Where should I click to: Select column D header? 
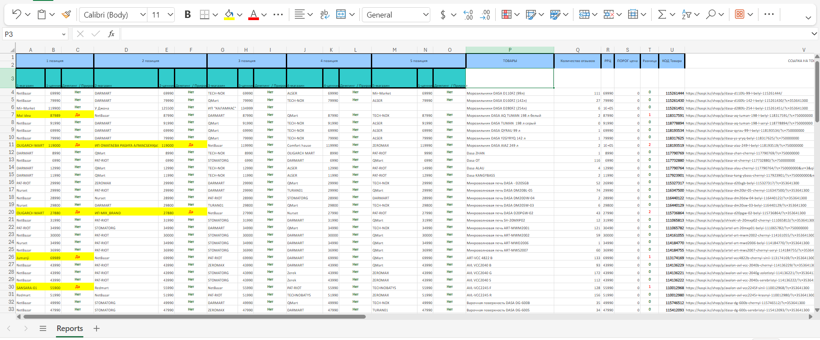click(x=126, y=50)
